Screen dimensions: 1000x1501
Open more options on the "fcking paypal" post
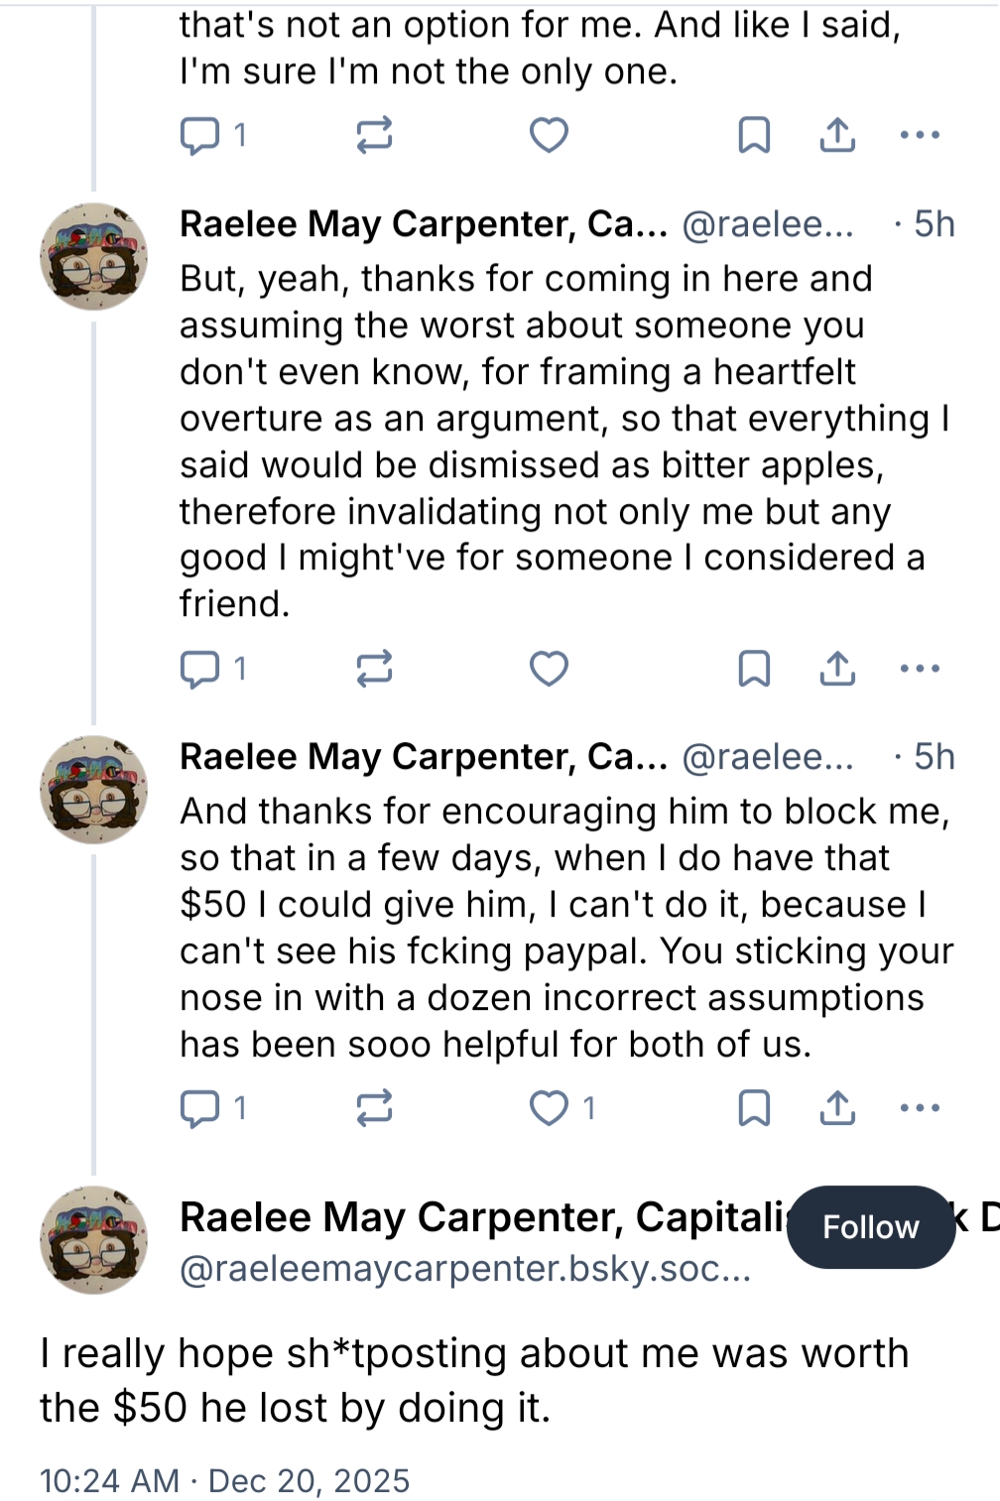coord(920,1107)
